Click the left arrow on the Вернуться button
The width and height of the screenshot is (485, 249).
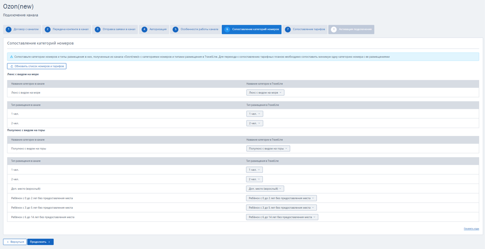pos(8,242)
